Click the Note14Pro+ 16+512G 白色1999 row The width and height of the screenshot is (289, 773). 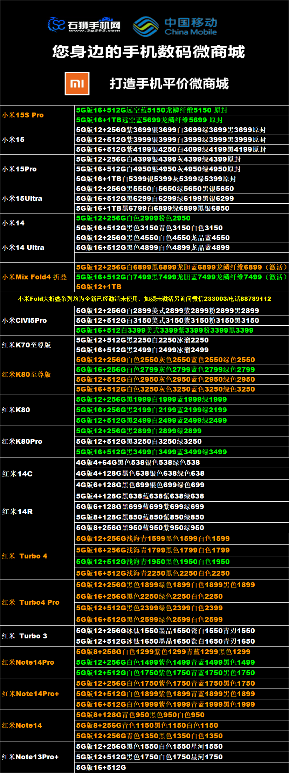click(182, 704)
